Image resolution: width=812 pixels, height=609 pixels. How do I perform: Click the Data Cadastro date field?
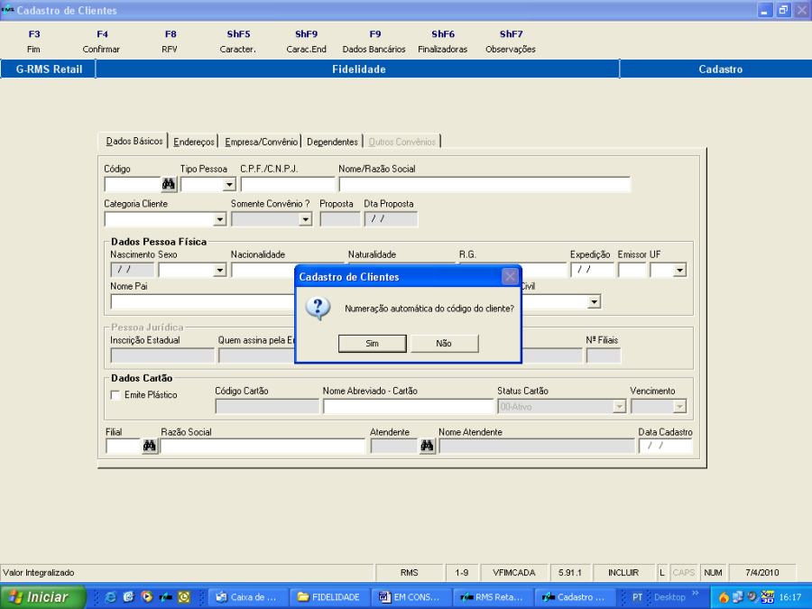coord(666,446)
